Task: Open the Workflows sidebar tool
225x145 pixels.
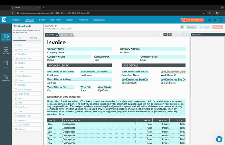Action: 6,78
